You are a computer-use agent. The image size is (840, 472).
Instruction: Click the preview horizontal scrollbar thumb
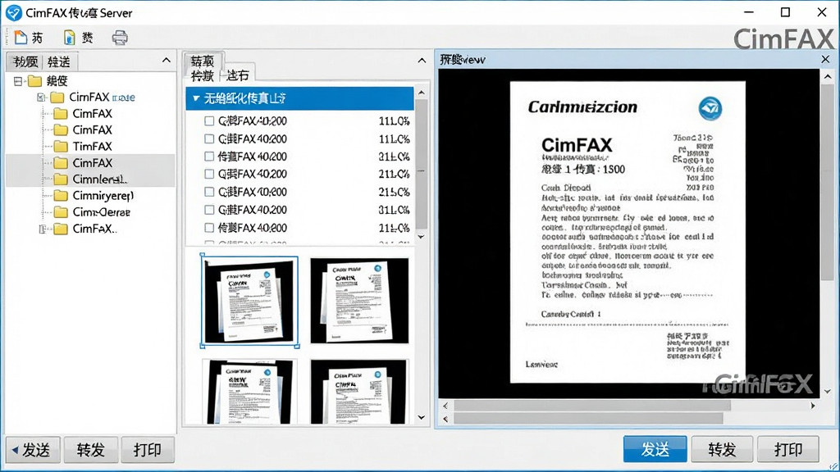click(x=591, y=406)
